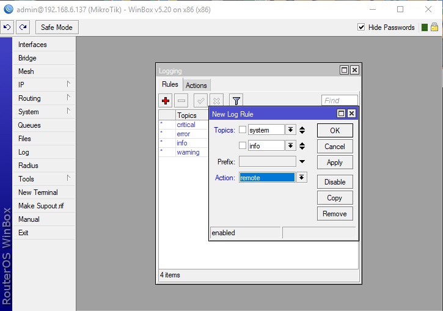Click the info topic text field
Viewport: 443px width, 311px height.
[x=266, y=146]
